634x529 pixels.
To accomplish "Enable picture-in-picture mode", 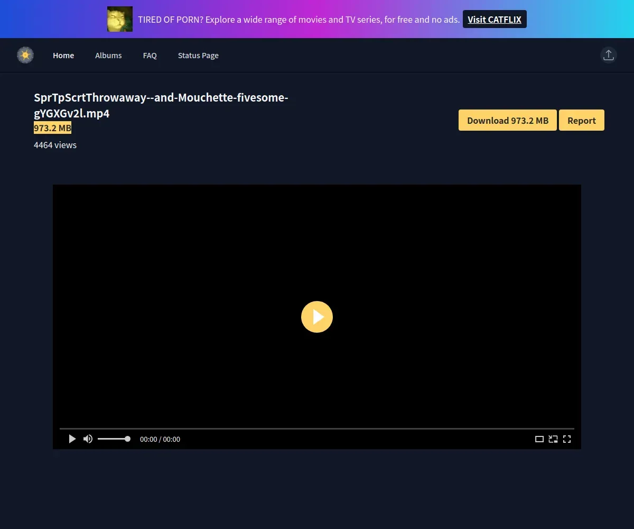I will [553, 439].
